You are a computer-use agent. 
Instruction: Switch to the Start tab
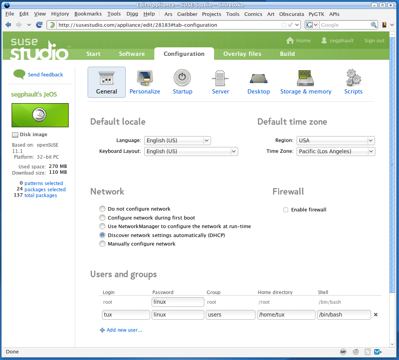93,54
